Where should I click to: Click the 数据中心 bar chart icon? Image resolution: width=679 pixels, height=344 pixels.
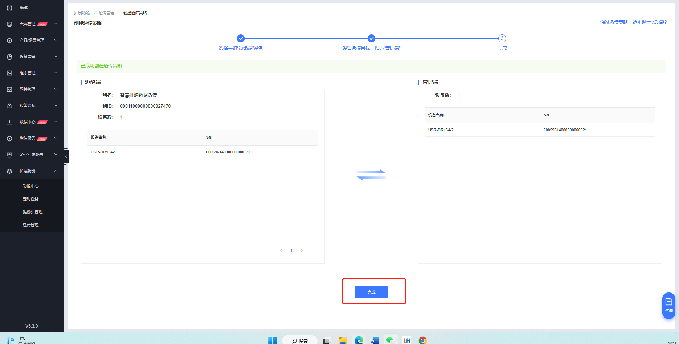click(10, 122)
